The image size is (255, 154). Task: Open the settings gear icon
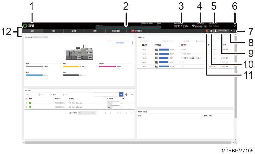click(x=211, y=31)
